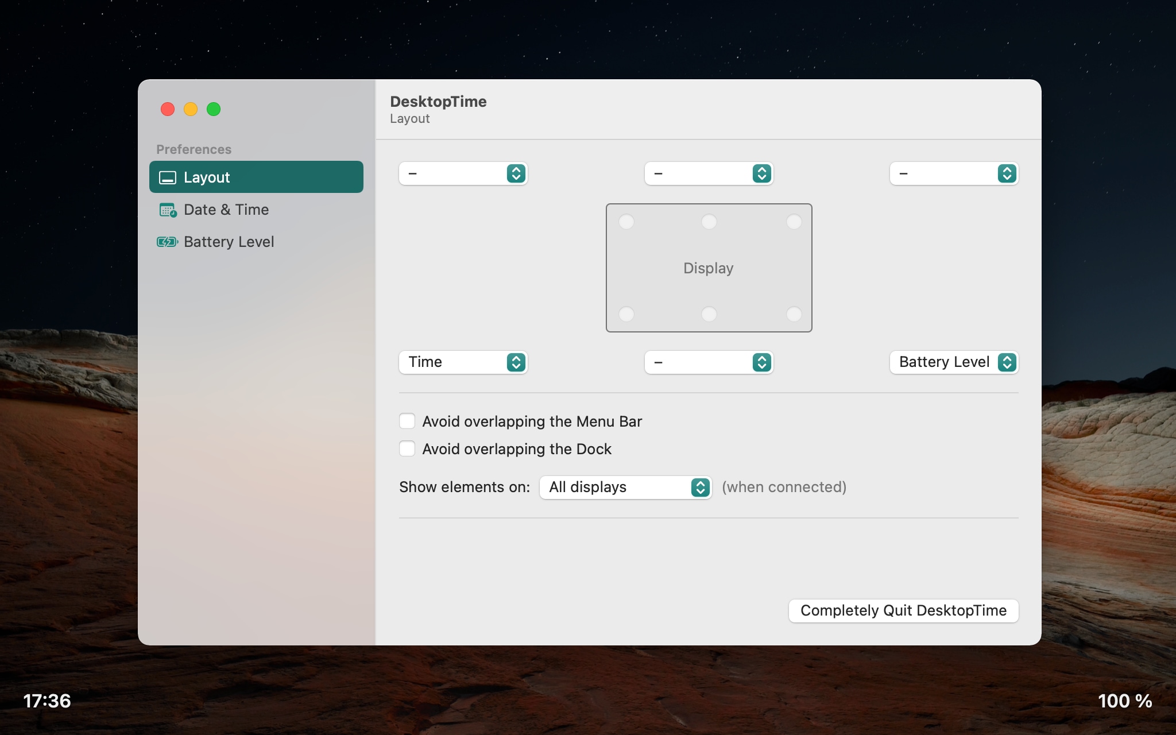This screenshot has height=735, width=1176.
Task: Click Completely Quit DesktopTime button
Action: pyautogui.click(x=903, y=610)
